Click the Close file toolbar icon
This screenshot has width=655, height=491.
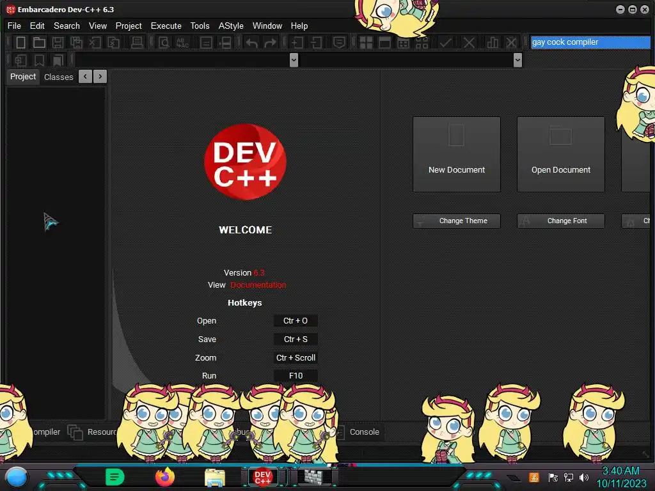click(x=95, y=43)
